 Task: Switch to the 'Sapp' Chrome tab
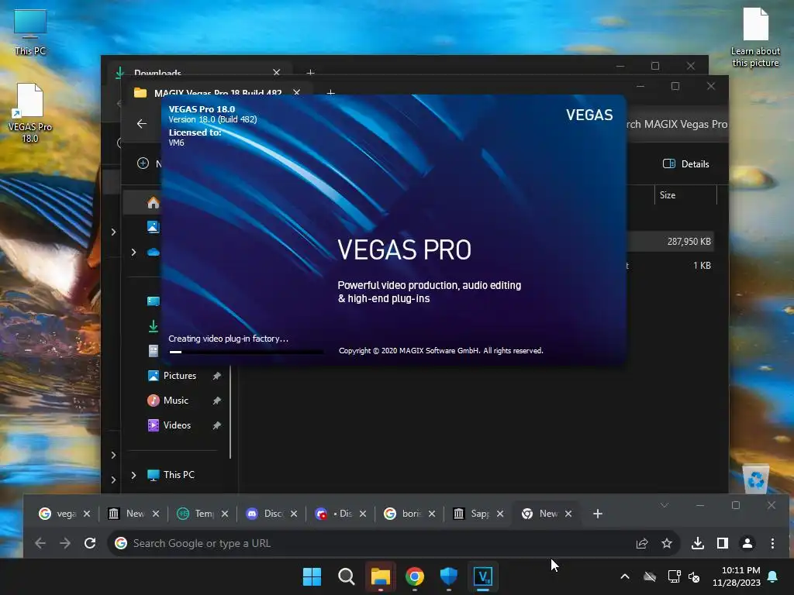coord(472,514)
